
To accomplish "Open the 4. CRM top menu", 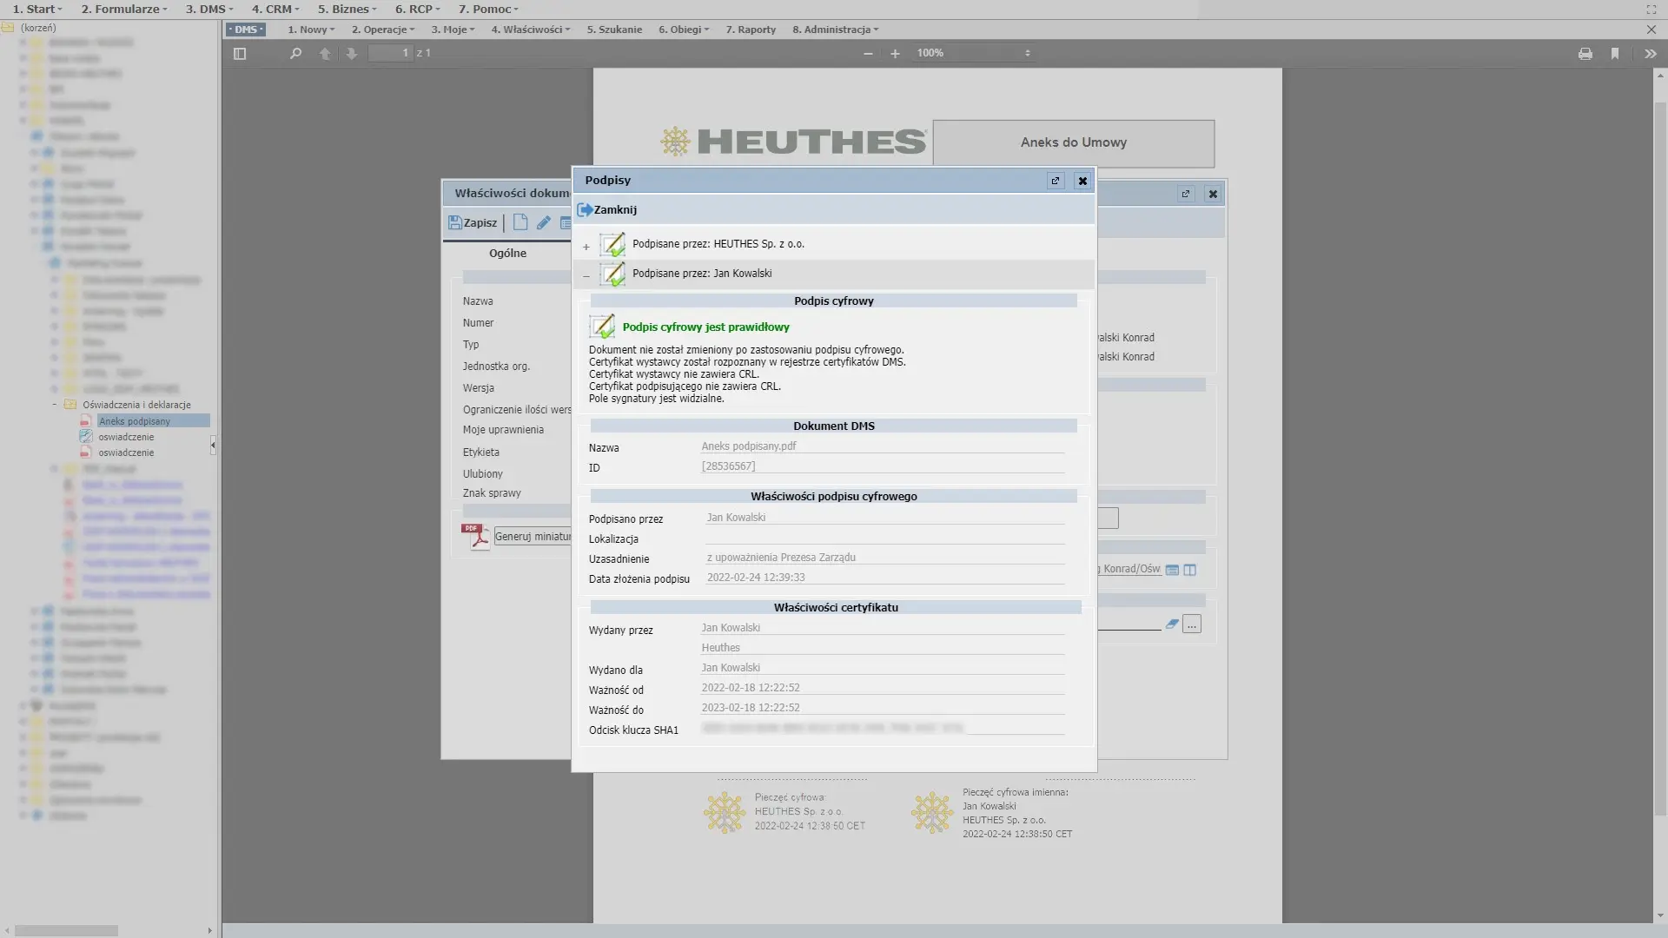I will click(275, 9).
